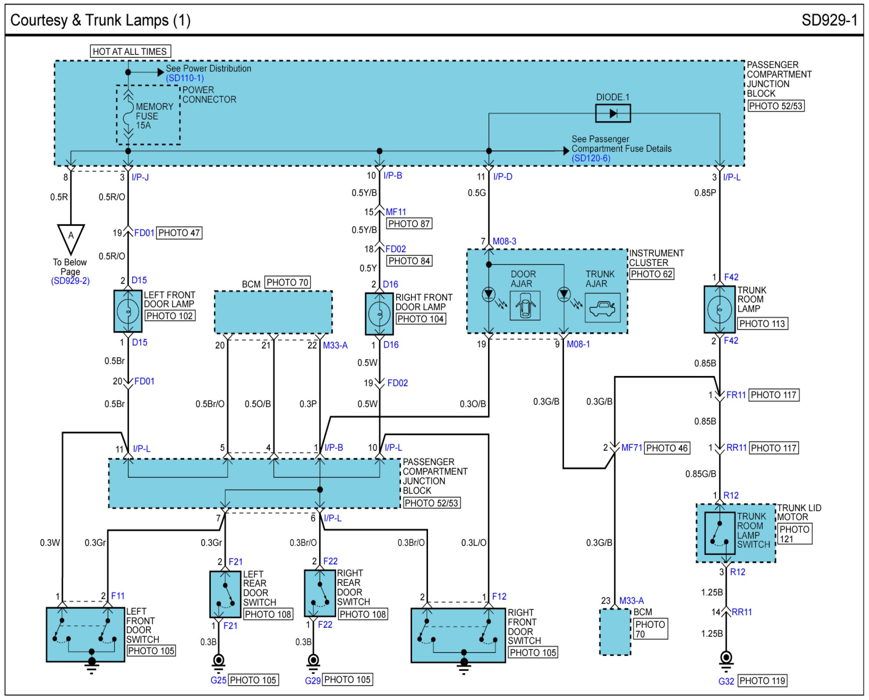
Task: Click the triangle A page connector
Action: tap(71, 237)
